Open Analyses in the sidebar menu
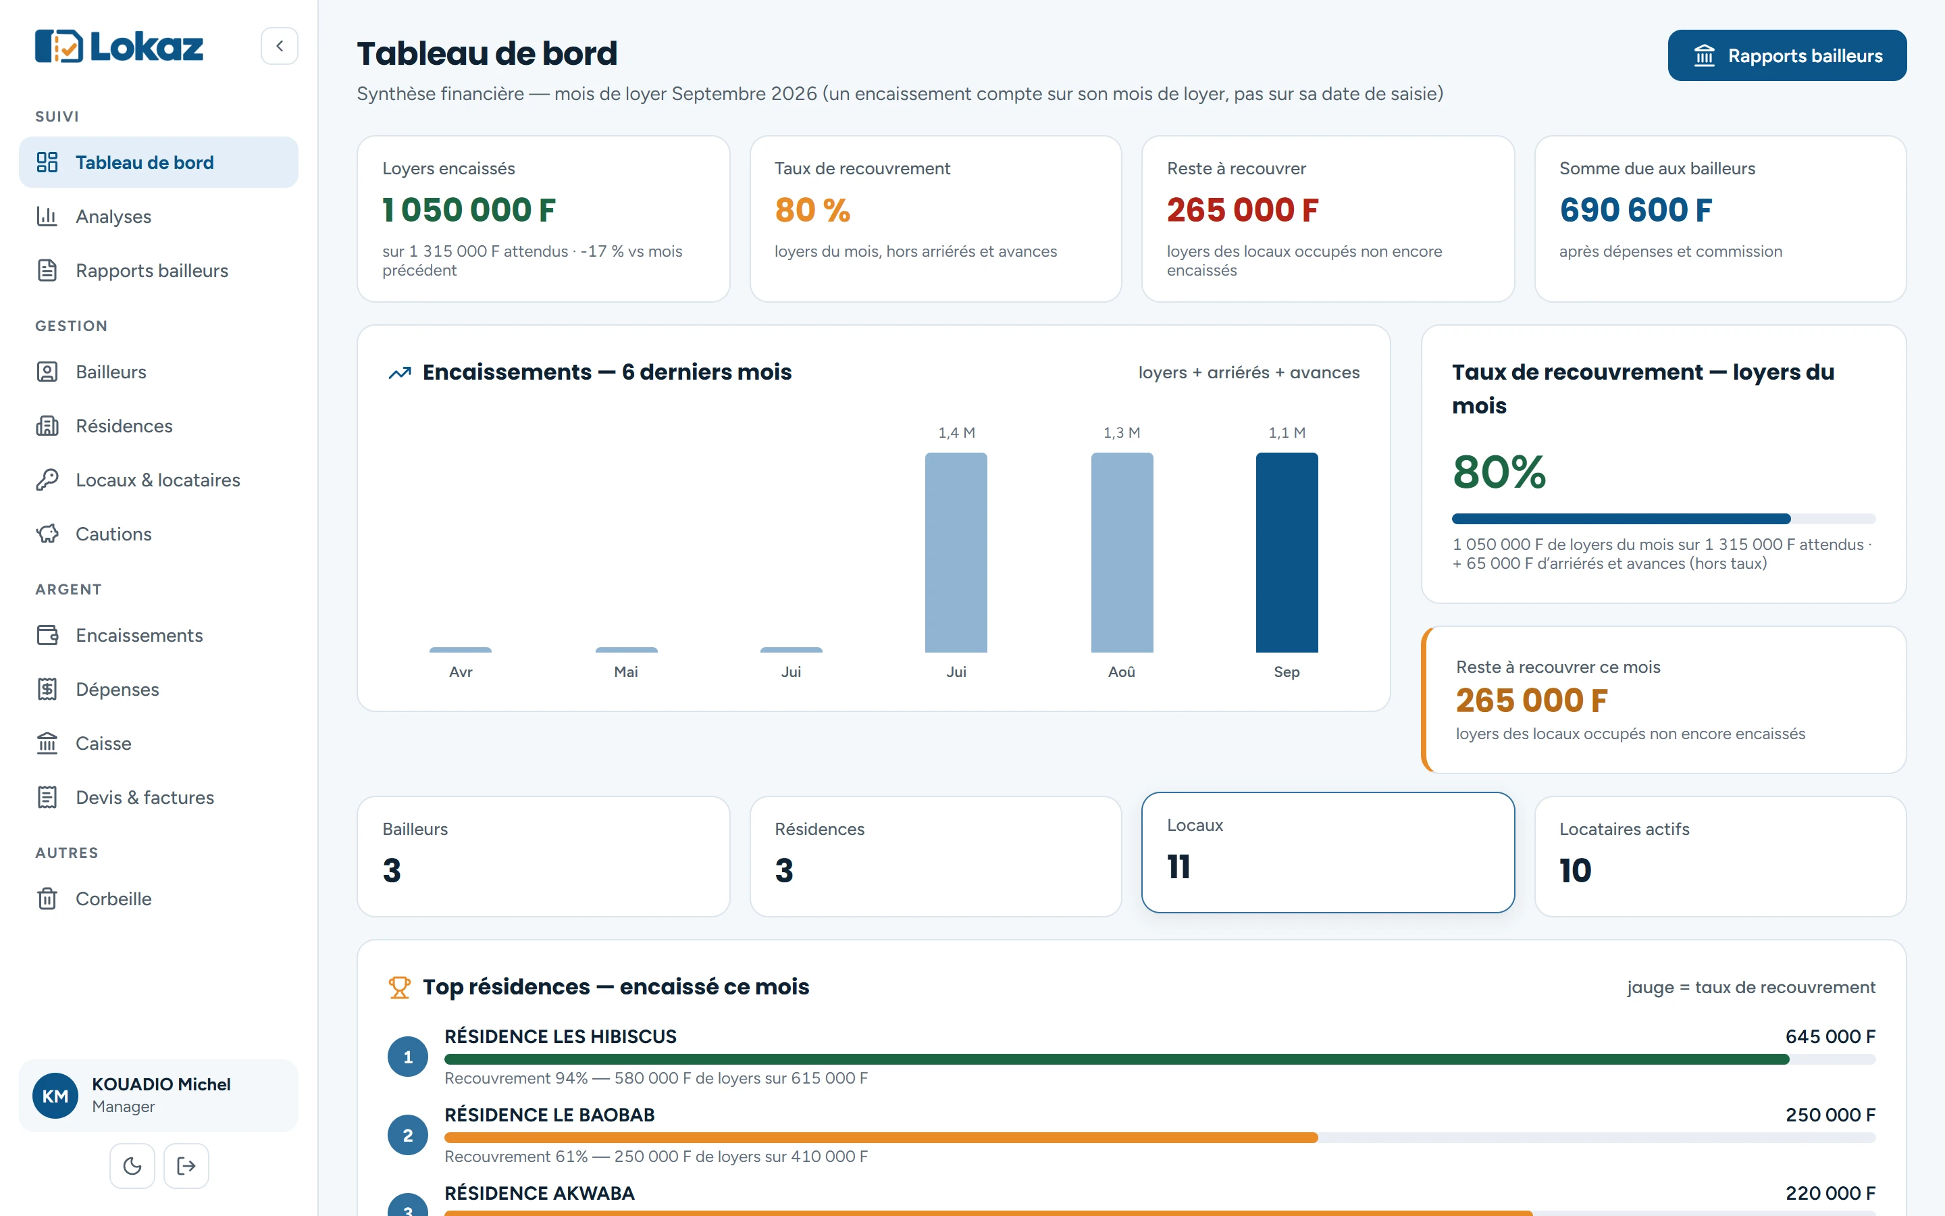Image resolution: width=1945 pixels, height=1216 pixels. click(x=158, y=216)
